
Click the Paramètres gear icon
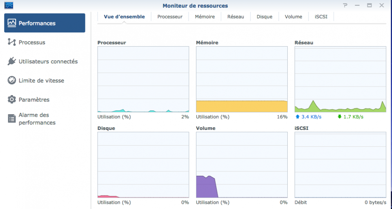(x=12, y=100)
